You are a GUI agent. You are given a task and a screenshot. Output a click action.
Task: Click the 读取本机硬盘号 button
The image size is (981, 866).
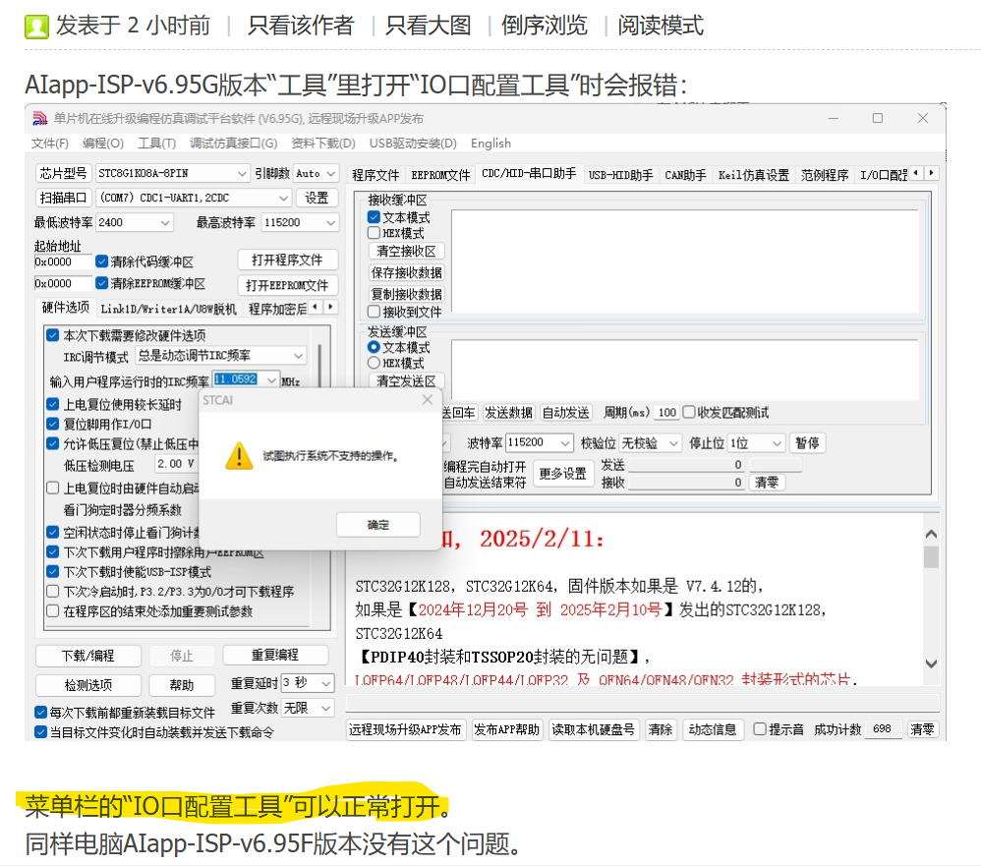coord(593,729)
